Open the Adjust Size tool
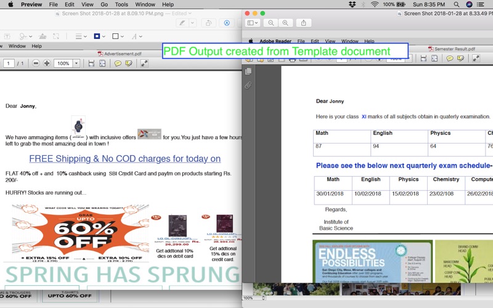The image size is (493, 308). [56, 36]
